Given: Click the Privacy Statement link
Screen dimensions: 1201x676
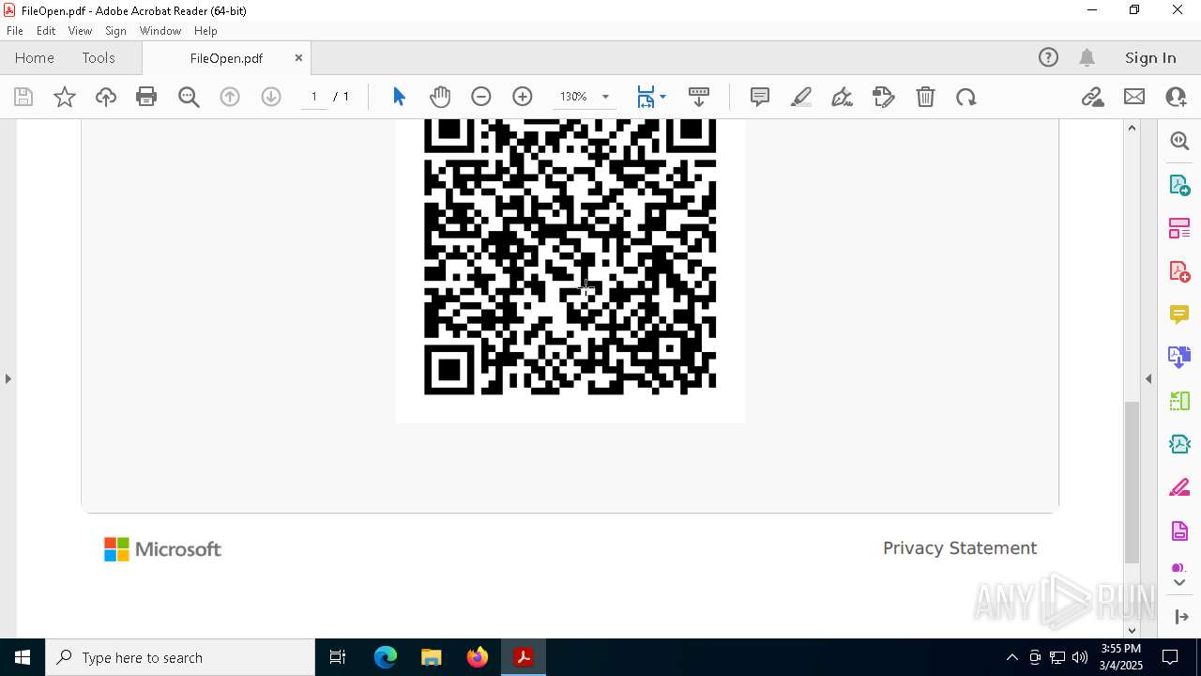Looking at the screenshot, I should point(960,548).
